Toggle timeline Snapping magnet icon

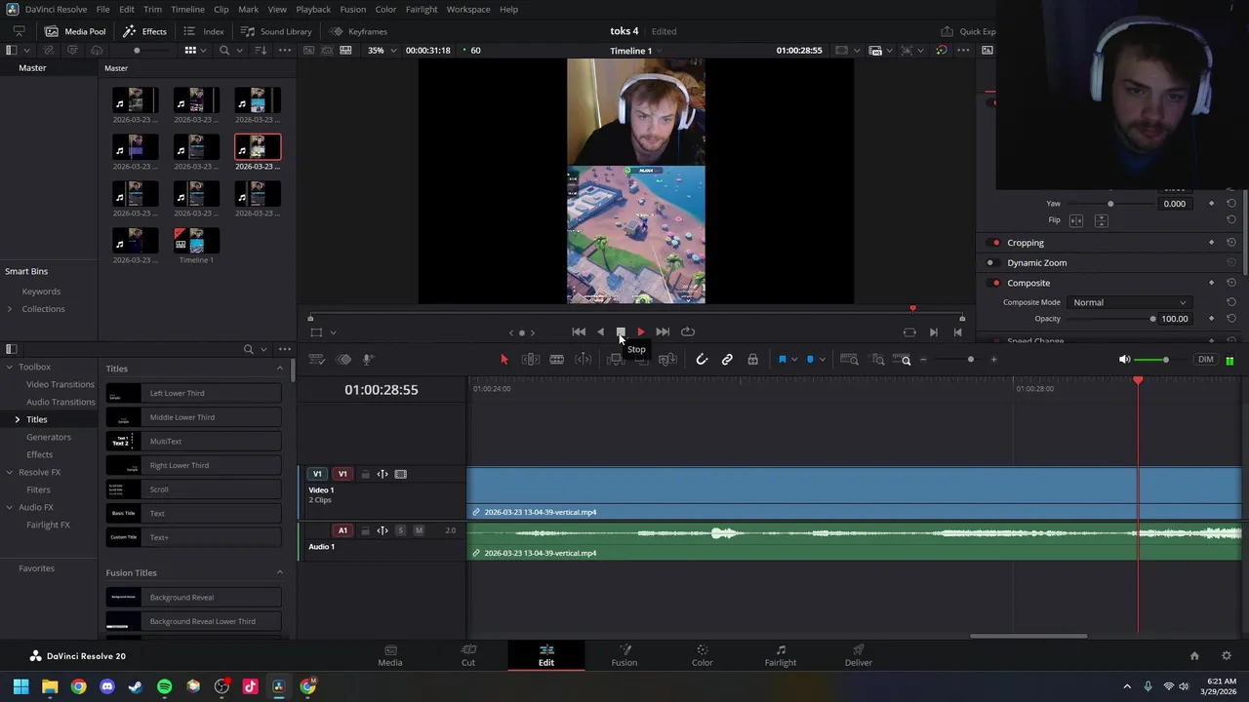[x=702, y=360]
